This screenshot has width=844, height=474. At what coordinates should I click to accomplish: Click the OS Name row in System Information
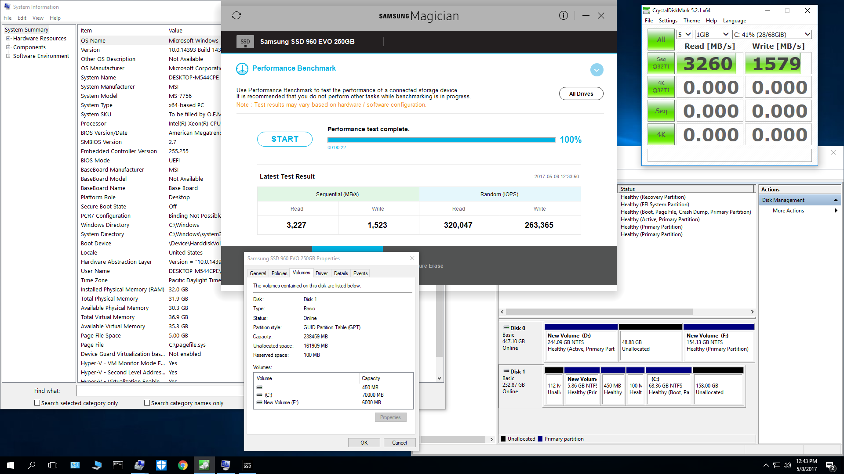pos(150,40)
